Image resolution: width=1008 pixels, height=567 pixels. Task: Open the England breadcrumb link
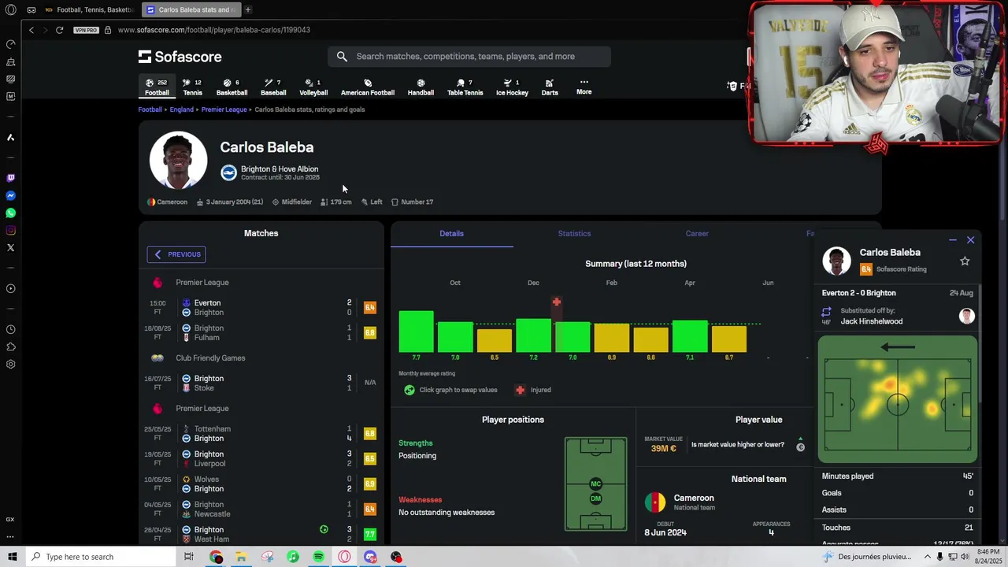click(181, 109)
